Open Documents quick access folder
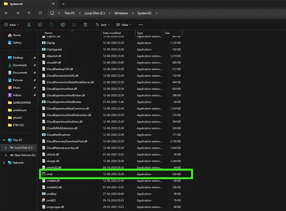 click(x=18, y=73)
